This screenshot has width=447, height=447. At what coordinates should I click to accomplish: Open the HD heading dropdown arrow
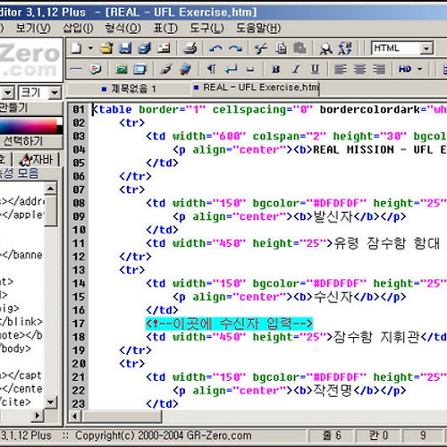coord(420,70)
